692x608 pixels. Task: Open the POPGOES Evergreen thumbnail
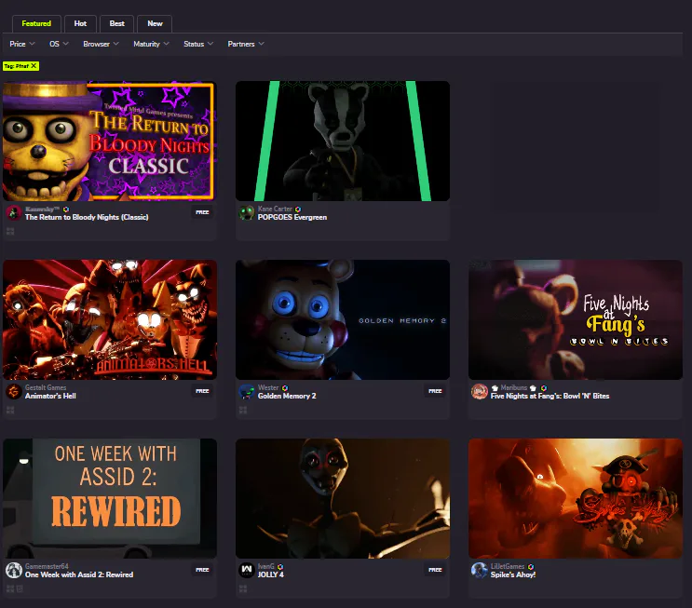point(343,141)
